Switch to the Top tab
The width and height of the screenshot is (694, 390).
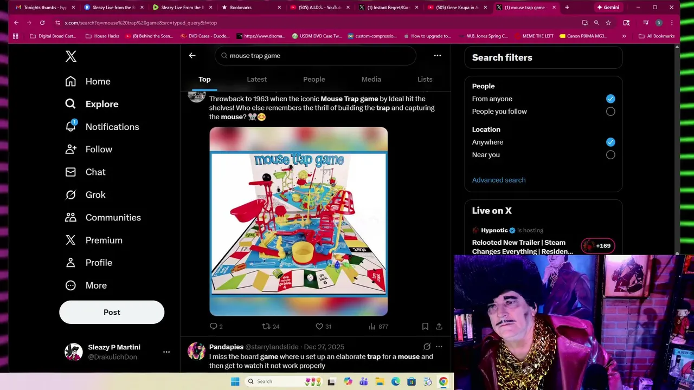tap(204, 79)
